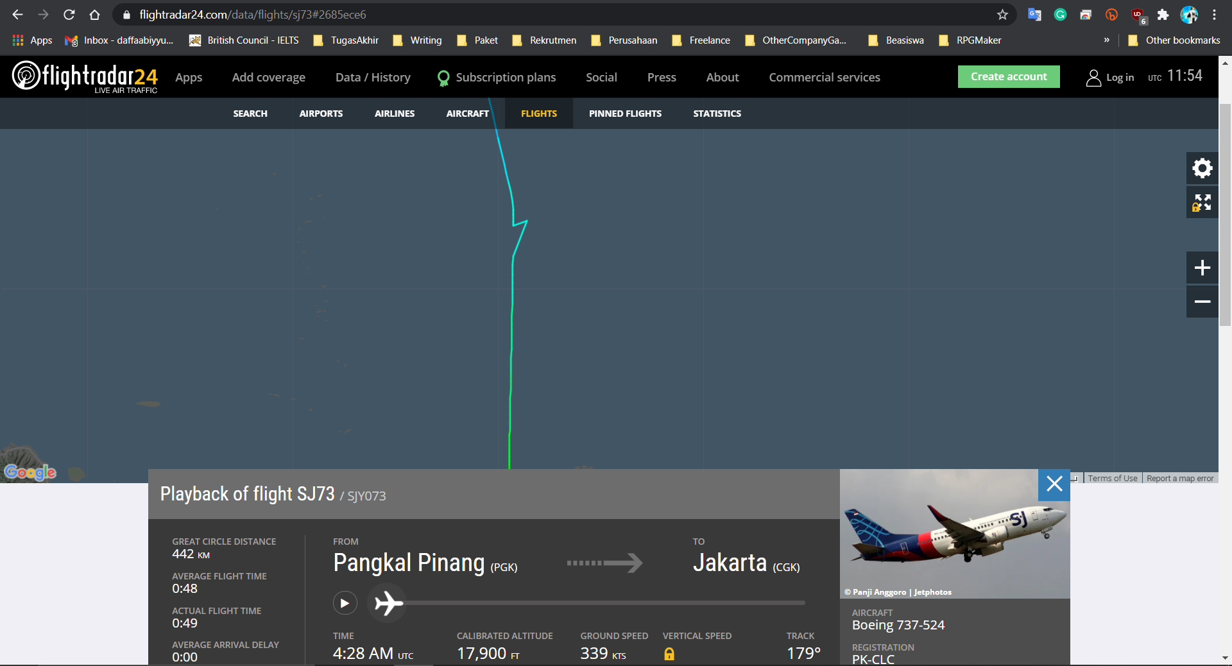Go back with browser back arrow

(x=17, y=14)
